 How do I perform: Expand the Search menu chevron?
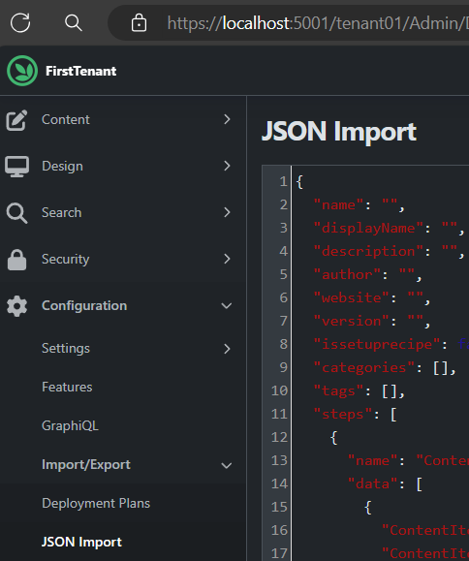(227, 212)
